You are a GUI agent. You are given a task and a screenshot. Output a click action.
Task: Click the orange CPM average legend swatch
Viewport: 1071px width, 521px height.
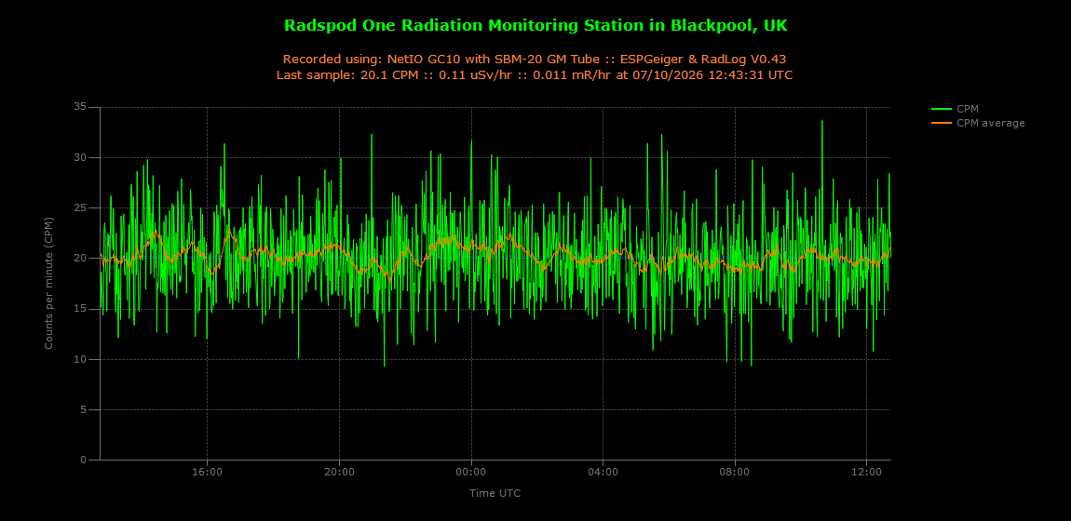click(x=942, y=123)
